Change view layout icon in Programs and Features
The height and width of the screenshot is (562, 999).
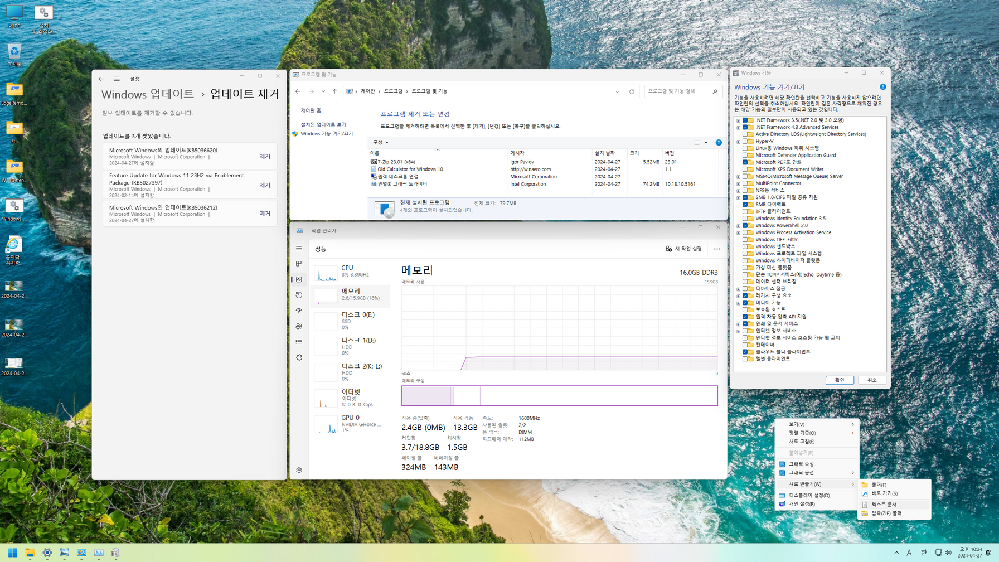pyautogui.click(x=697, y=143)
